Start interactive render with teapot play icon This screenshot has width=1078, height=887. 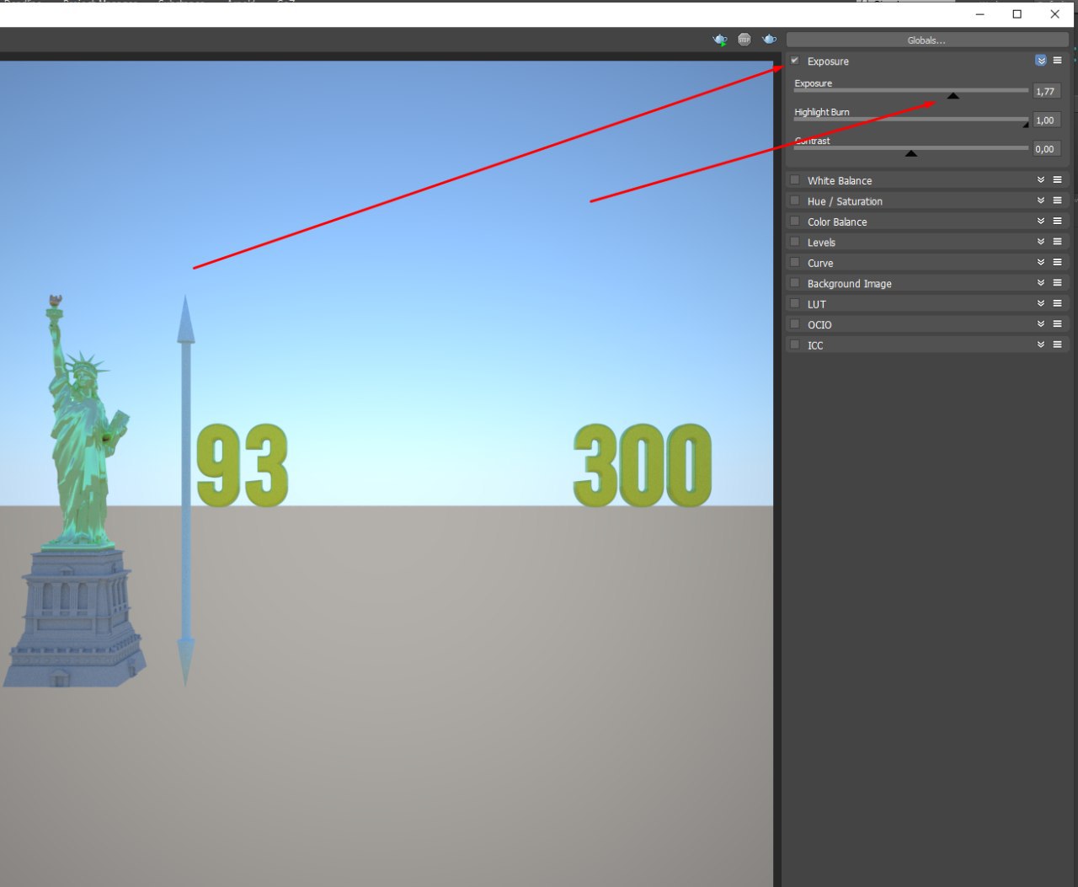719,40
